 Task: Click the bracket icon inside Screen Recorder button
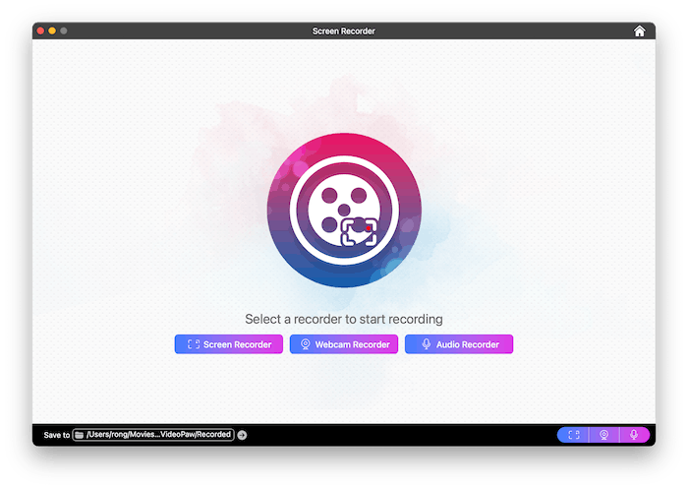pos(194,344)
